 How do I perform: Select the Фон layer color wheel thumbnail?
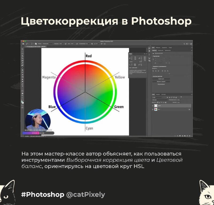156,109
